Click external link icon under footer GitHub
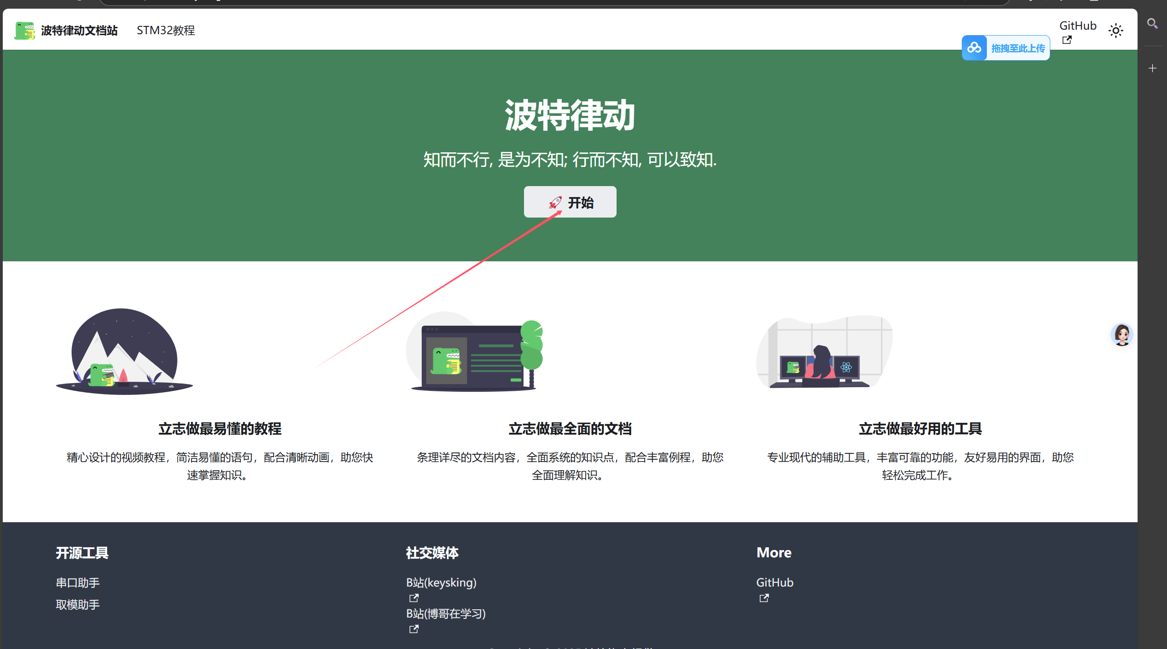 point(764,598)
